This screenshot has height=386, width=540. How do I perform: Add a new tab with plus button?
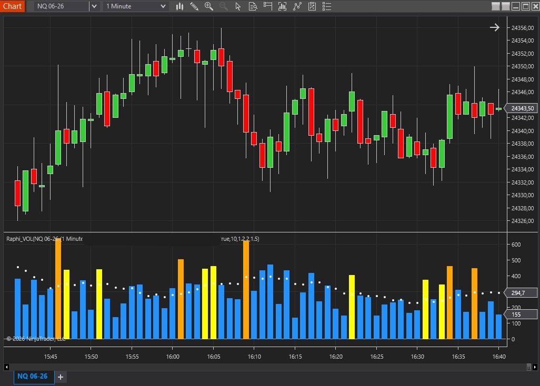[61, 377]
